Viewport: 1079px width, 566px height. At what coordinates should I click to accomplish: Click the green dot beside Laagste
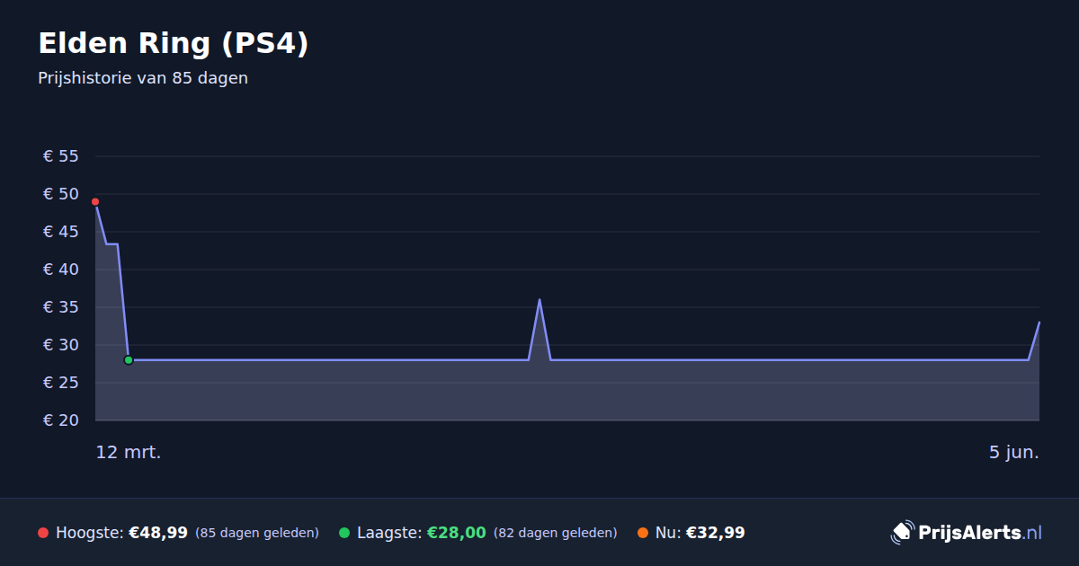point(344,533)
